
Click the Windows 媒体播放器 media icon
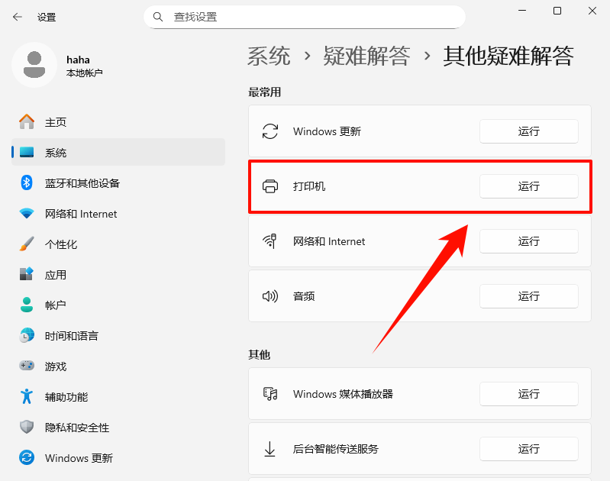[x=270, y=394]
